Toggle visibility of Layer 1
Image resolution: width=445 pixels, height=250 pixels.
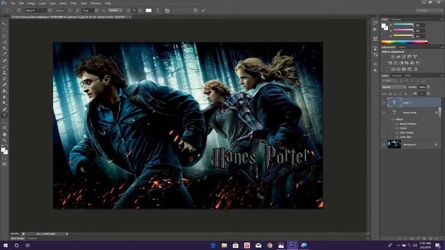click(x=383, y=103)
